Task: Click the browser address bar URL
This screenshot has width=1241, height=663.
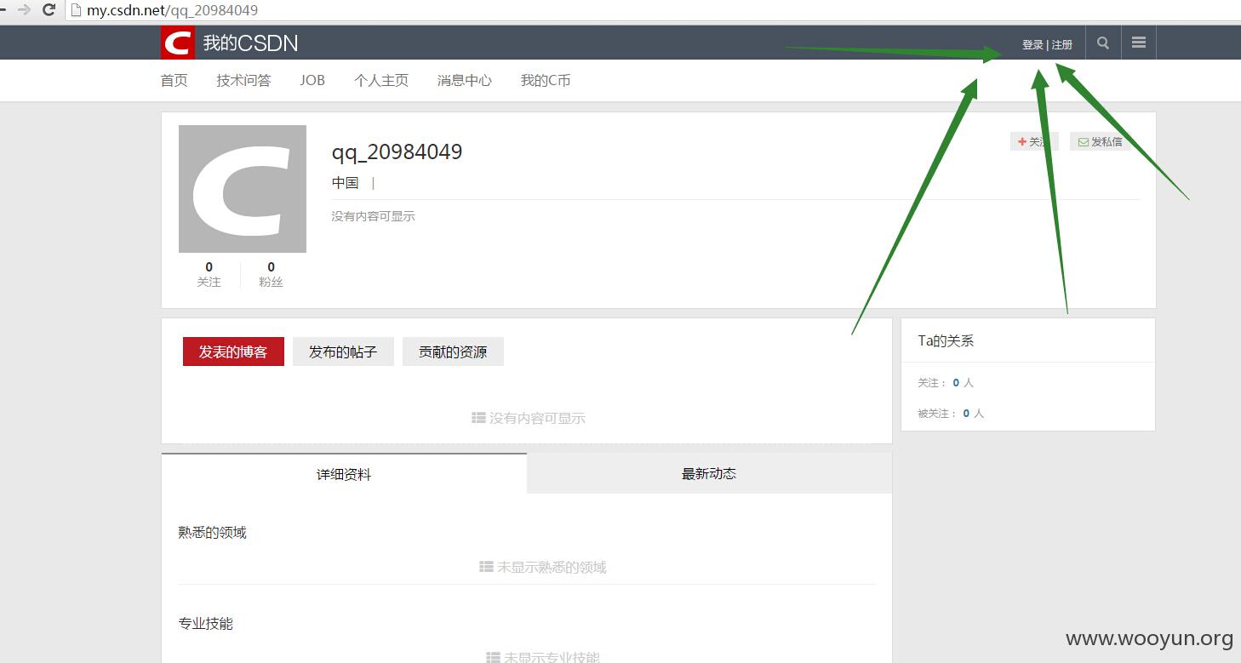Action: click(172, 11)
